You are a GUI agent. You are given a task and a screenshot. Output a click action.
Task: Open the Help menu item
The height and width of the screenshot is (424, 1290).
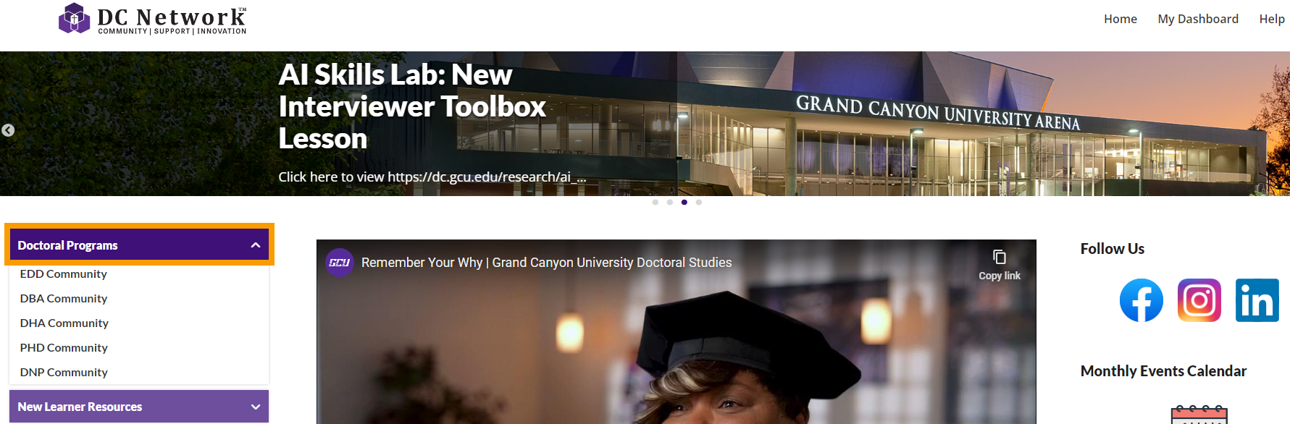pyautogui.click(x=1272, y=19)
